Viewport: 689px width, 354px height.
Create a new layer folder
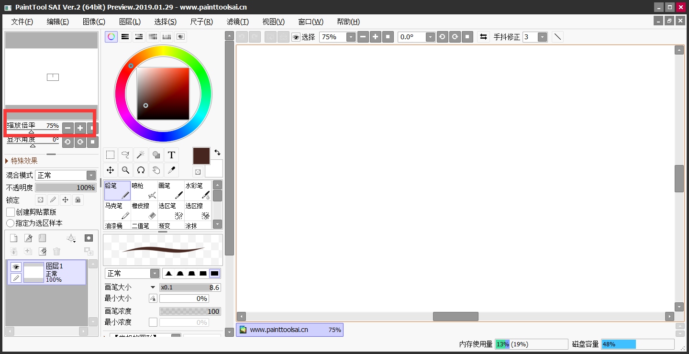point(43,238)
